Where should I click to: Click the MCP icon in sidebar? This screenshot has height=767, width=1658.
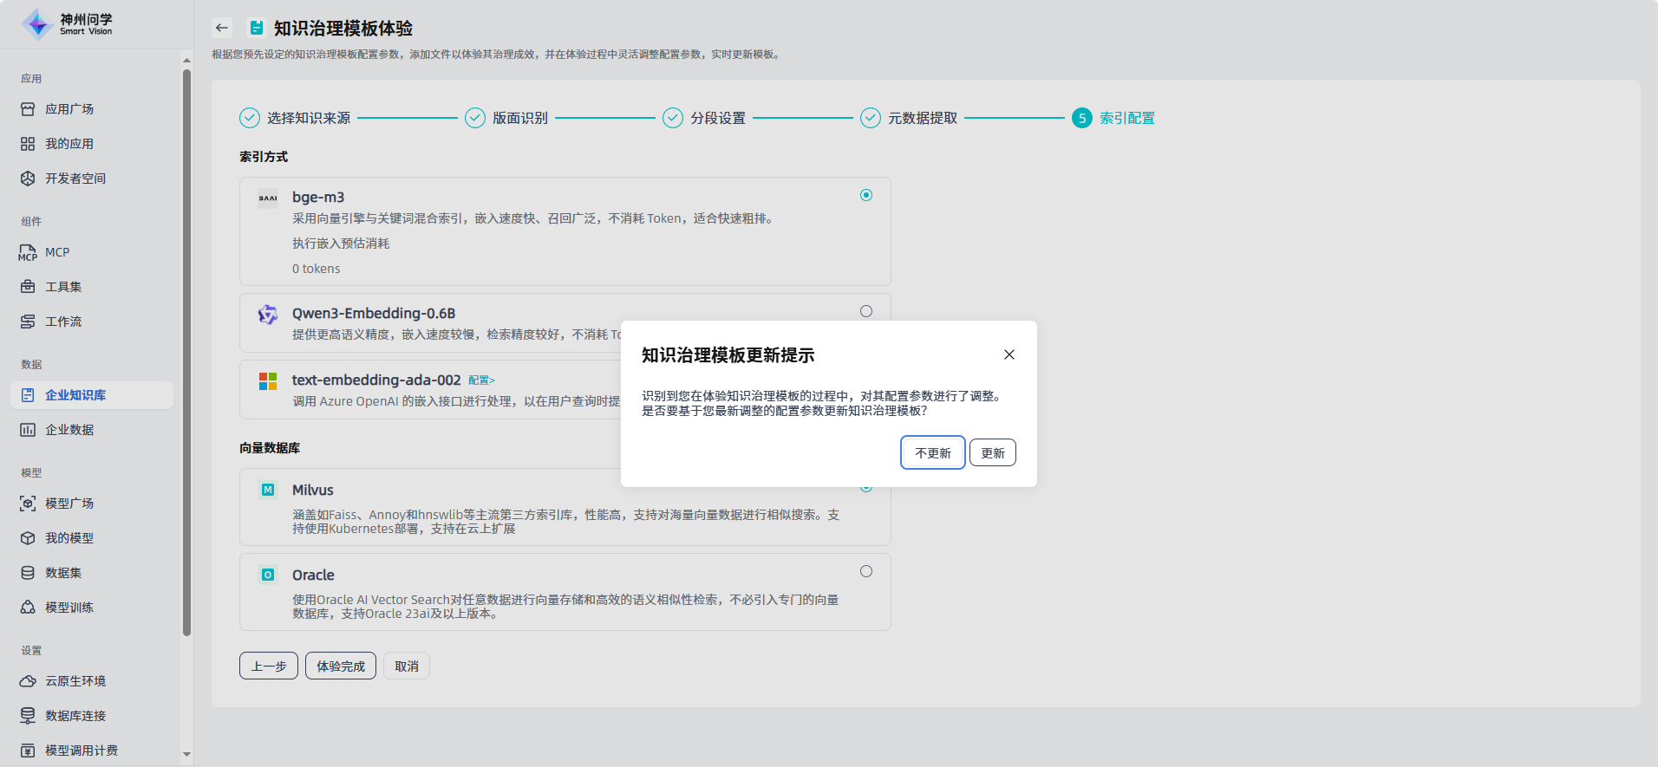point(28,252)
